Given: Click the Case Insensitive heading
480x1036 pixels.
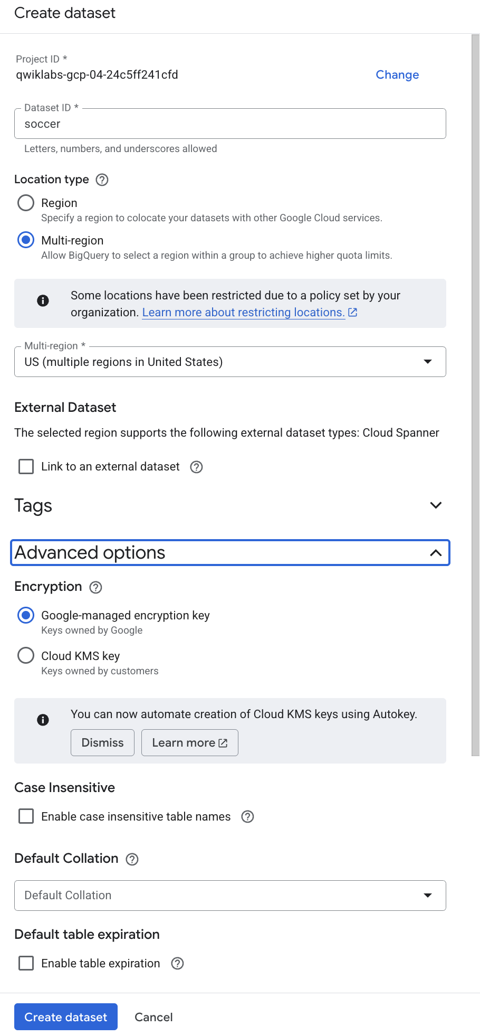Looking at the screenshot, I should tap(65, 788).
